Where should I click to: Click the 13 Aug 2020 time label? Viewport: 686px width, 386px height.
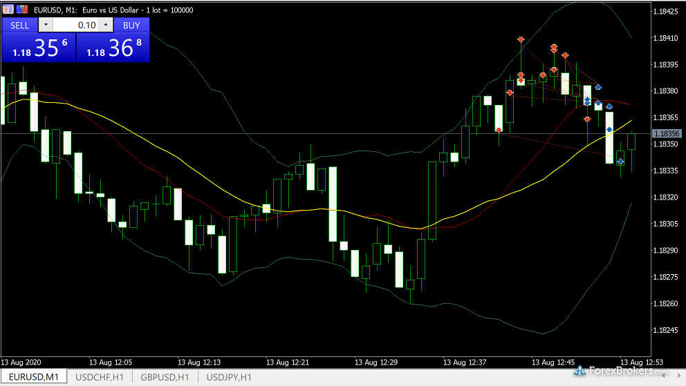21,362
